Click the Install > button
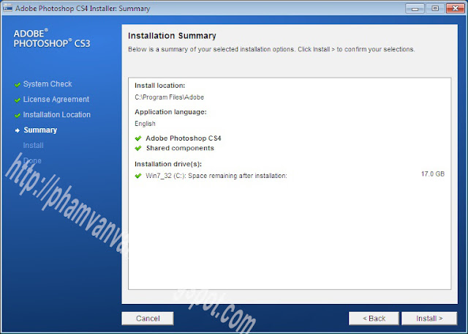This screenshot has width=468, height=334. pos(429,319)
